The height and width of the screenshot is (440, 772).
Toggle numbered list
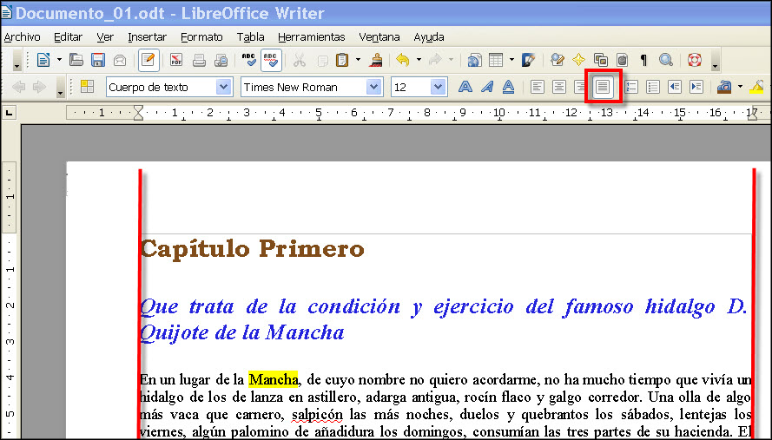click(631, 87)
